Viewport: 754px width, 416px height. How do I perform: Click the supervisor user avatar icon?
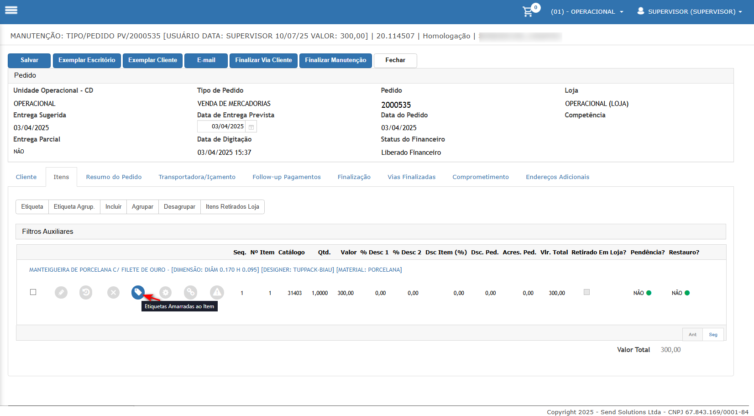(641, 11)
